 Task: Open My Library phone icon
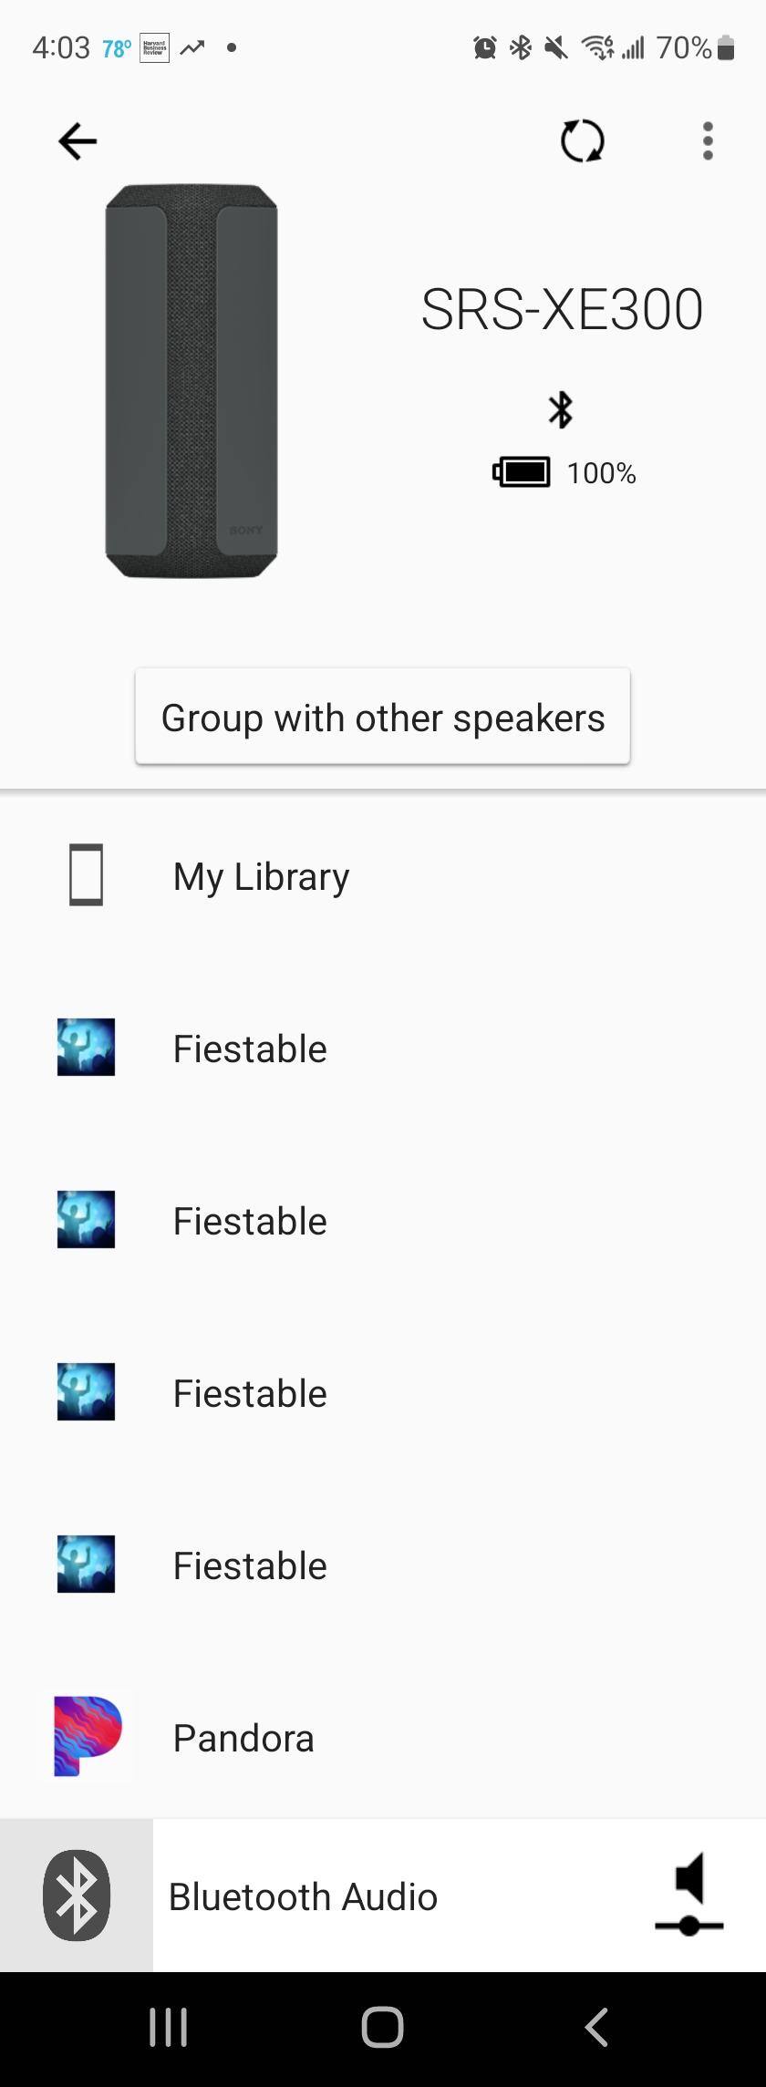click(86, 875)
